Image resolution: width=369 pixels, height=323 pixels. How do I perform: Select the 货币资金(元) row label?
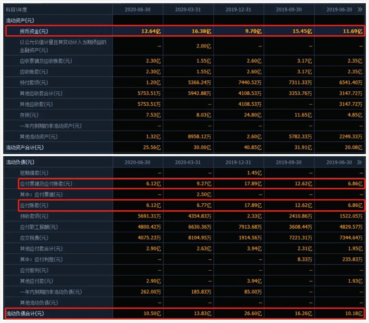pos(34,31)
